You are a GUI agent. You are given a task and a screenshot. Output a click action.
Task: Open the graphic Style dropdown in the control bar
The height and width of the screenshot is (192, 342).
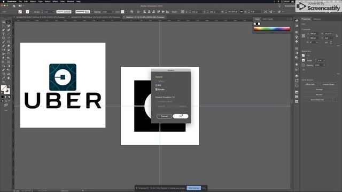tap(126, 12)
